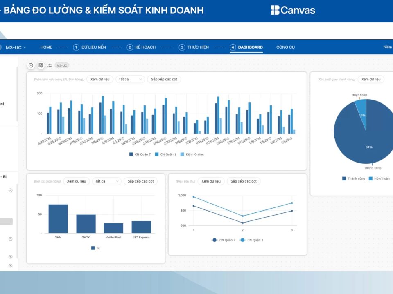Screen dimensions: 393x294
Task: Click the people group icon in the dashboard toolbar
Action: [x=50, y=65]
